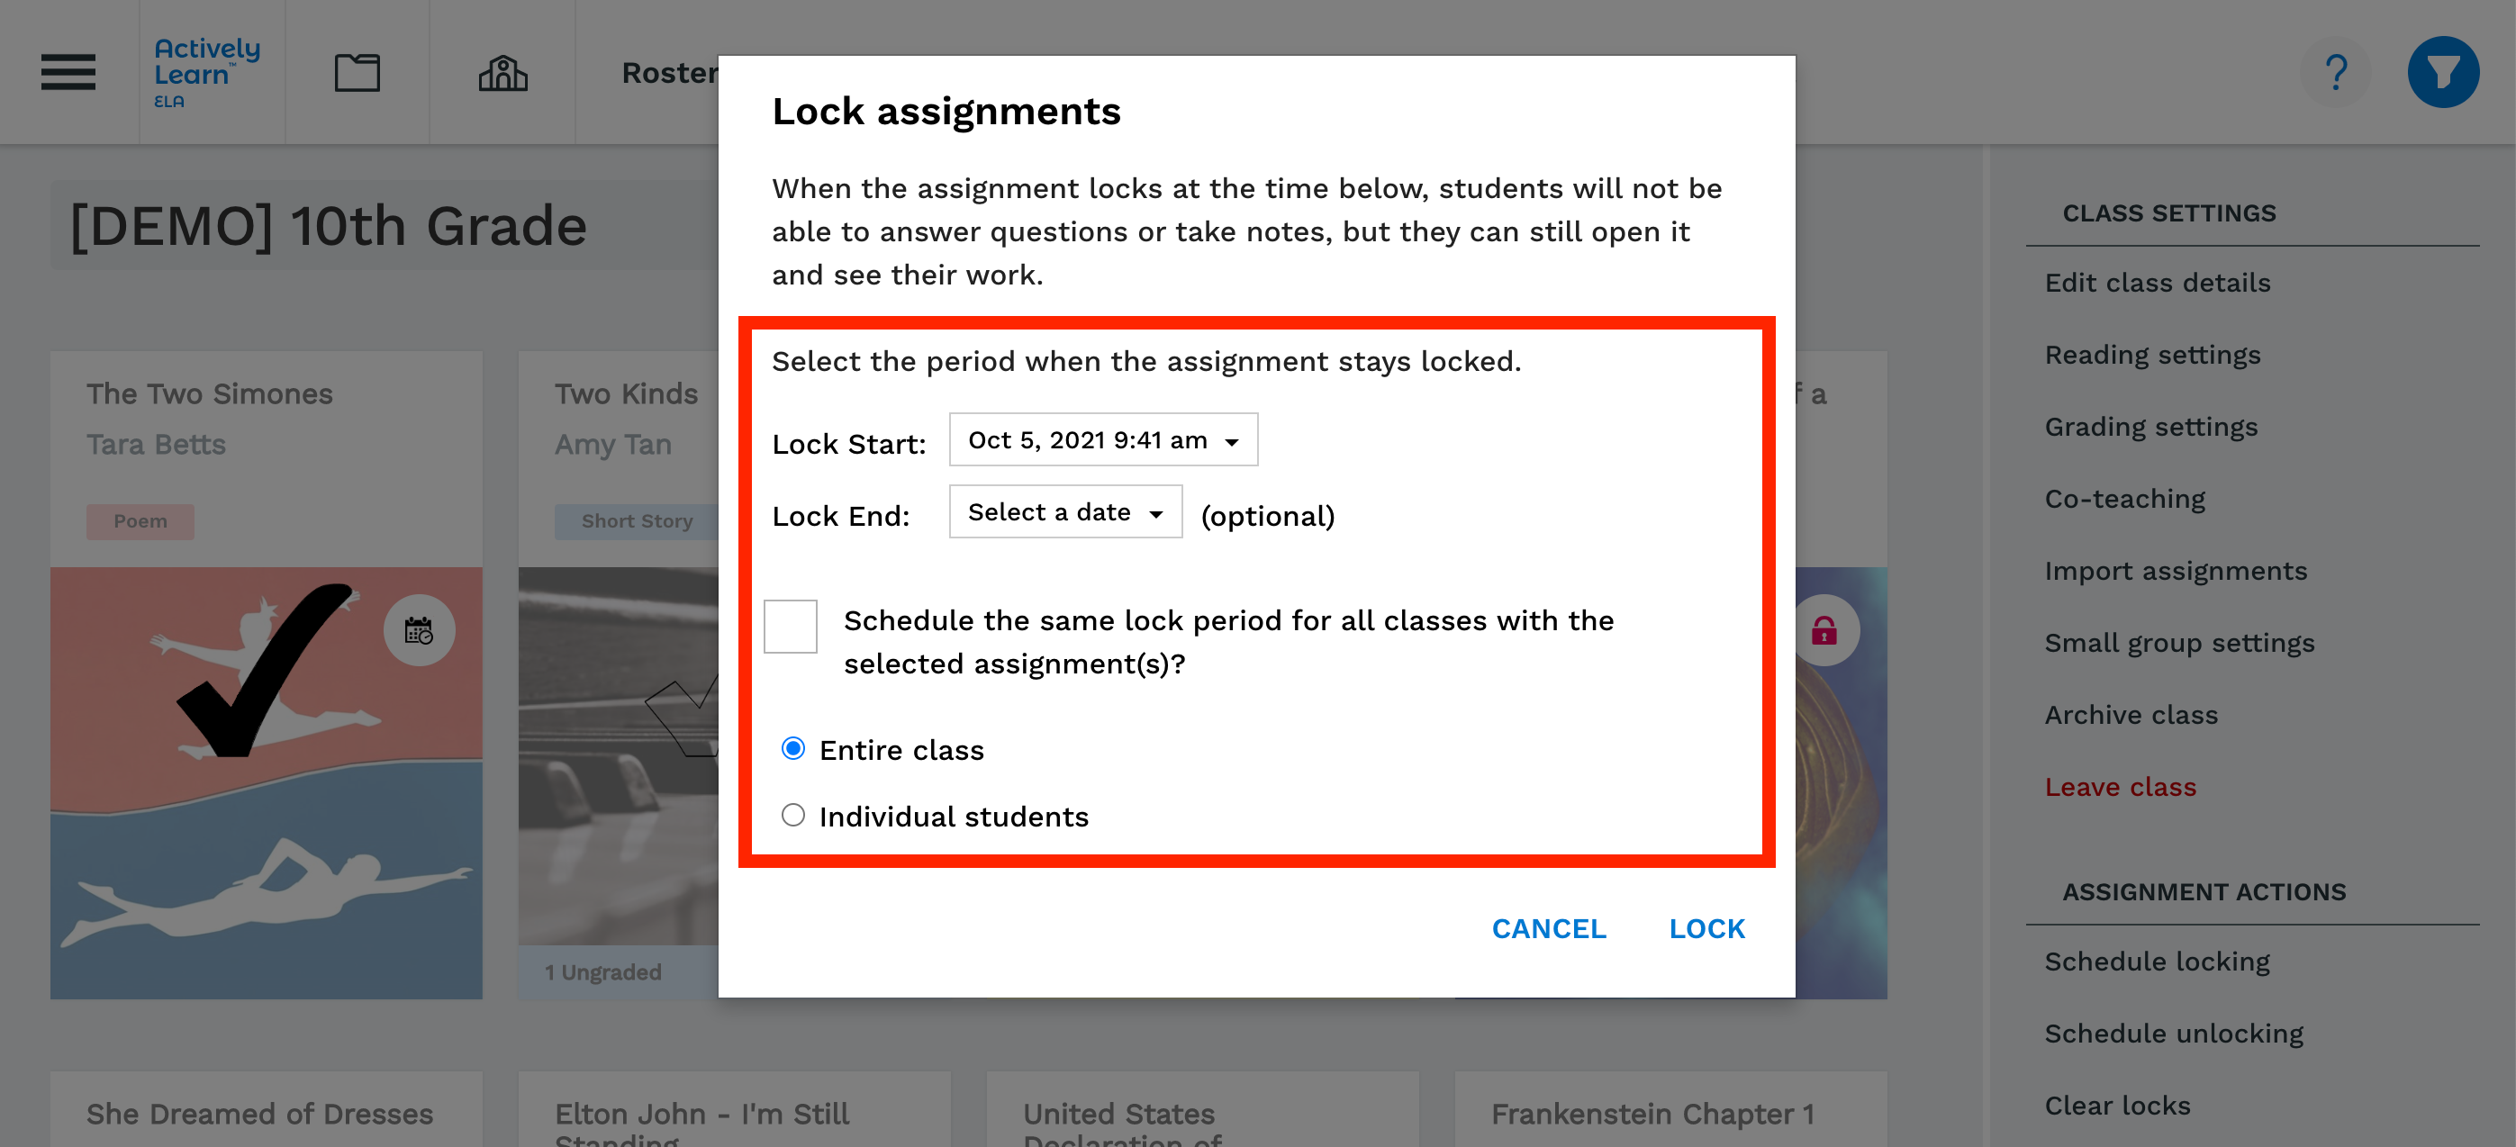Click the lock icon on the rightmost assignment

tap(1823, 630)
